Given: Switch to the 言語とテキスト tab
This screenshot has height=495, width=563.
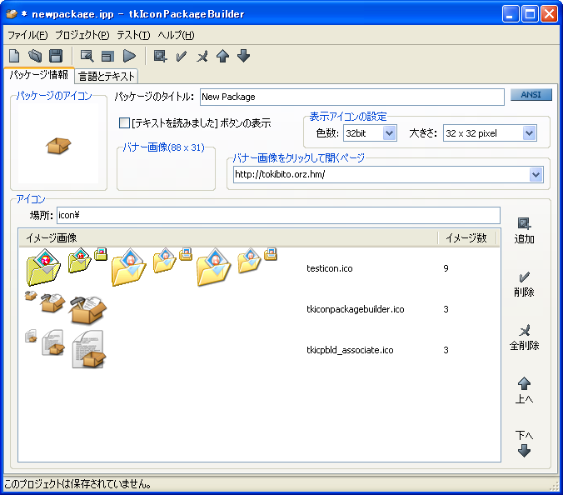Looking at the screenshot, I should coord(107,76).
